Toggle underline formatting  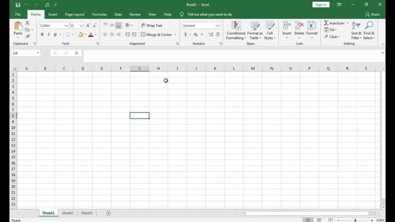[x=55, y=35]
